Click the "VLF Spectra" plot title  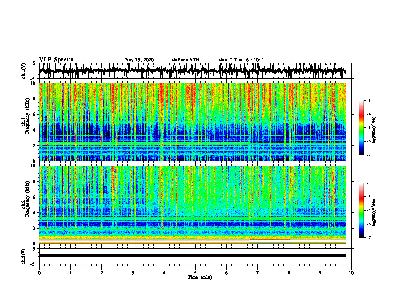(57, 60)
